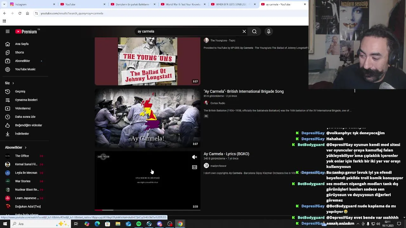Click Cortex Radio channel avatar
Image resolution: width=406 pixels, height=228 pixels.
tap(206, 103)
